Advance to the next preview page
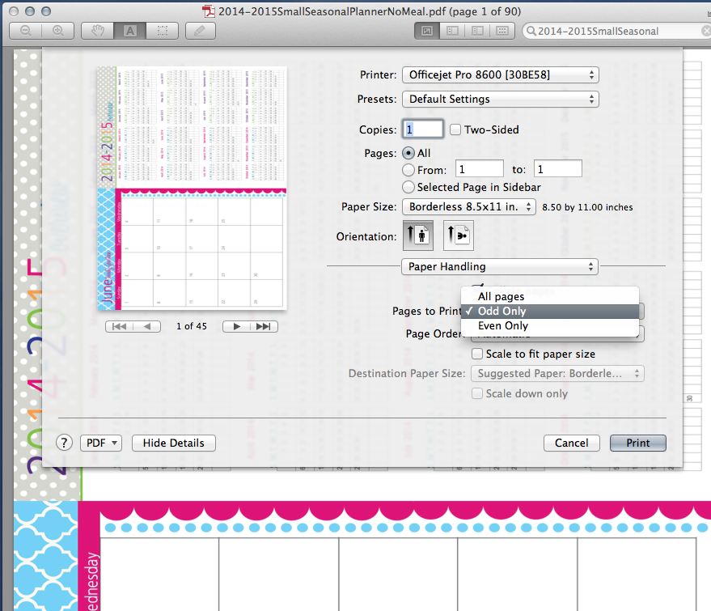This screenshot has width=711, height=611. point(235,326)
